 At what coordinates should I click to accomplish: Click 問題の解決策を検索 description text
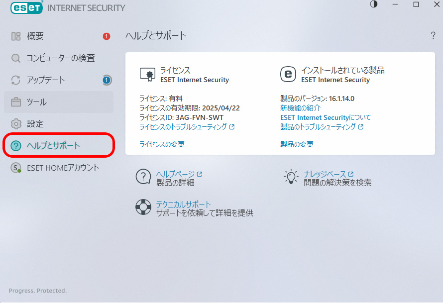(337, 183)
